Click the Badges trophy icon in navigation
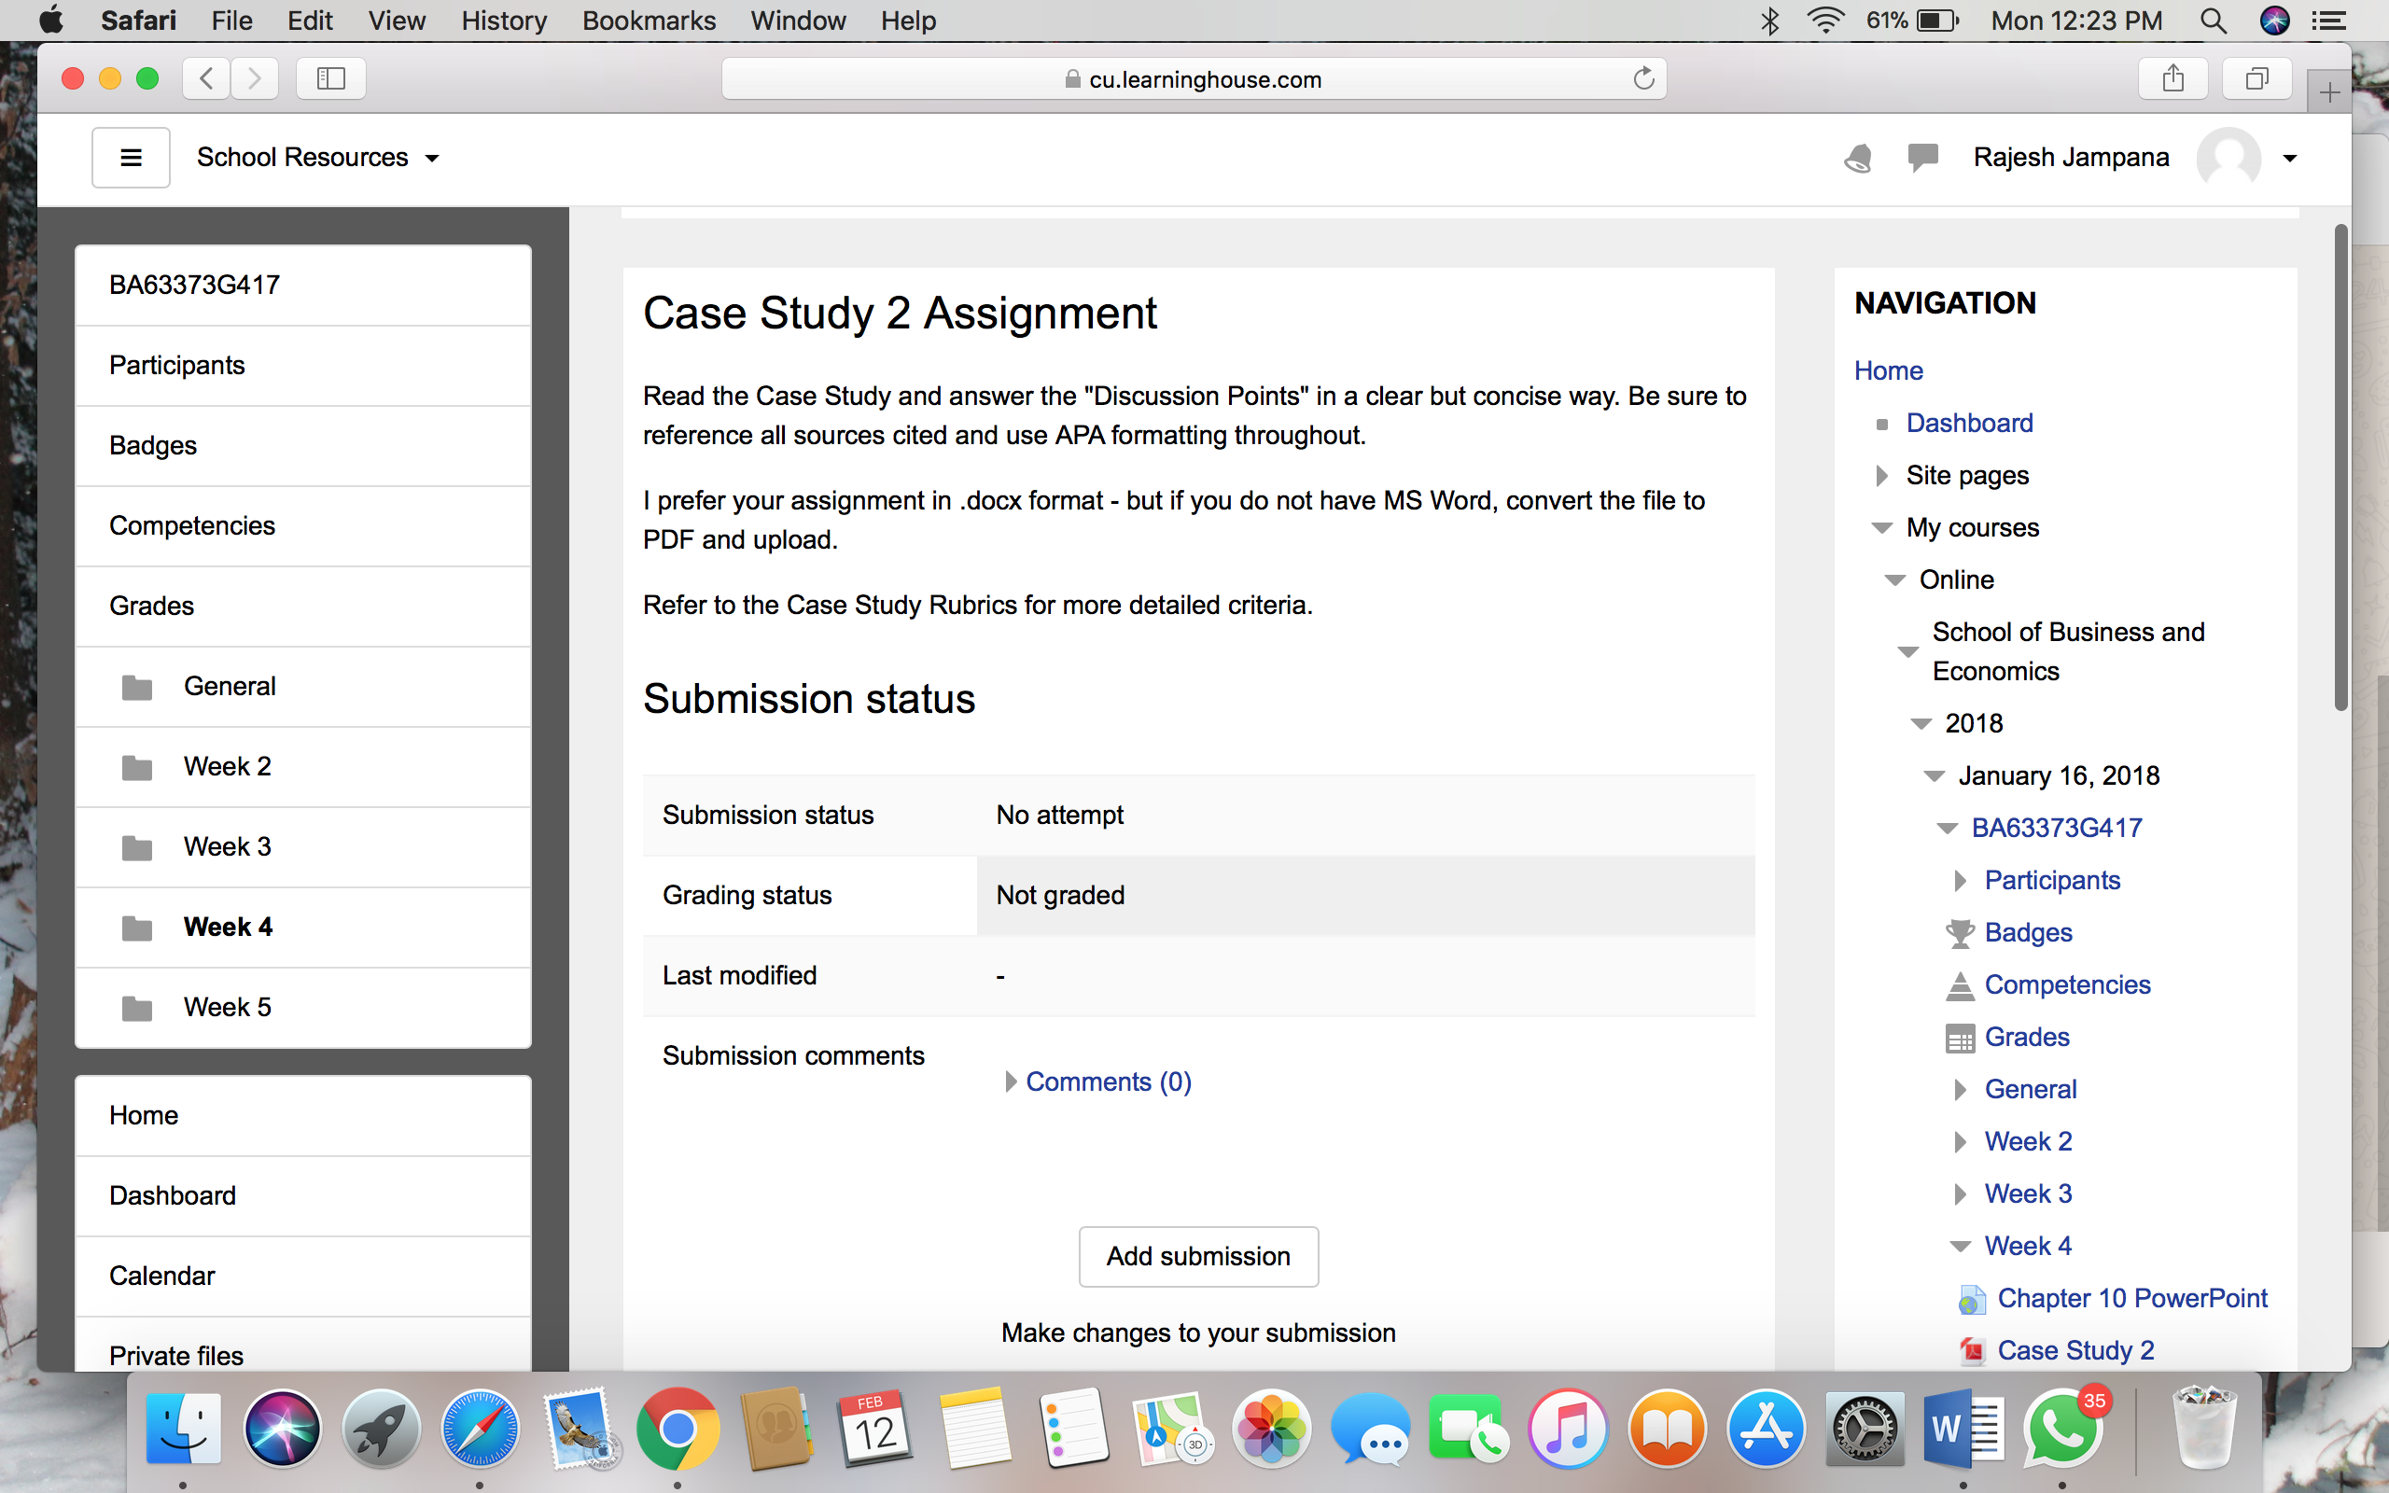This screenshot has height=1493, width=2389. coord(1960,933)
